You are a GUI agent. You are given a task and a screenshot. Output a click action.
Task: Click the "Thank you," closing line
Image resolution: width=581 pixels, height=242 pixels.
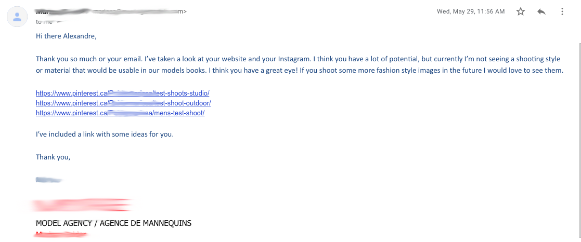pyautogui.click(x=53, y=157)
